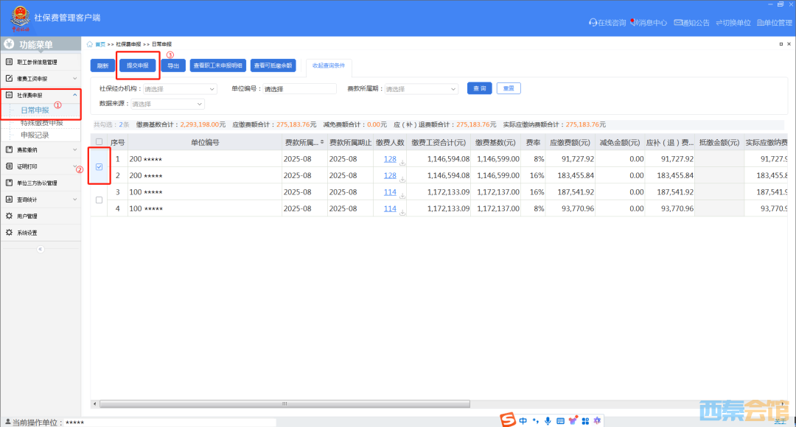796x427 pixels.
Task: Expand the 缴费工资申报 sidebar menu
Action: point(40,78)
